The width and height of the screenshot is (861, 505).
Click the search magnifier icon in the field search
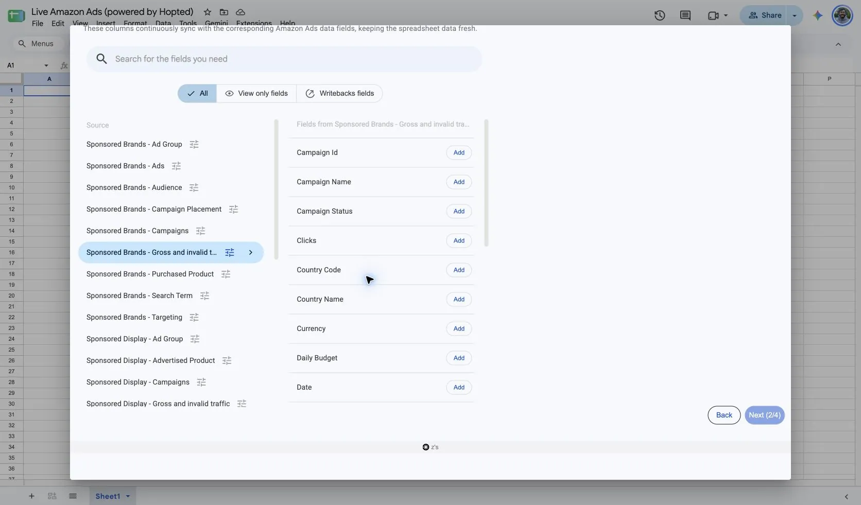click(102, 59)
